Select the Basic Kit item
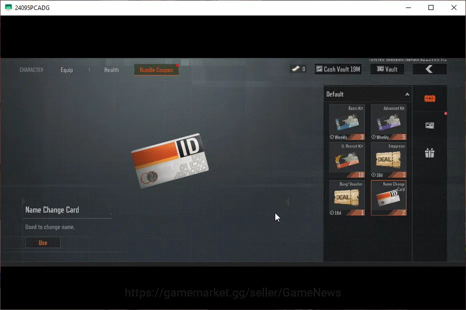The width and height of the screenshot is (466, 310). pos(347,122)
